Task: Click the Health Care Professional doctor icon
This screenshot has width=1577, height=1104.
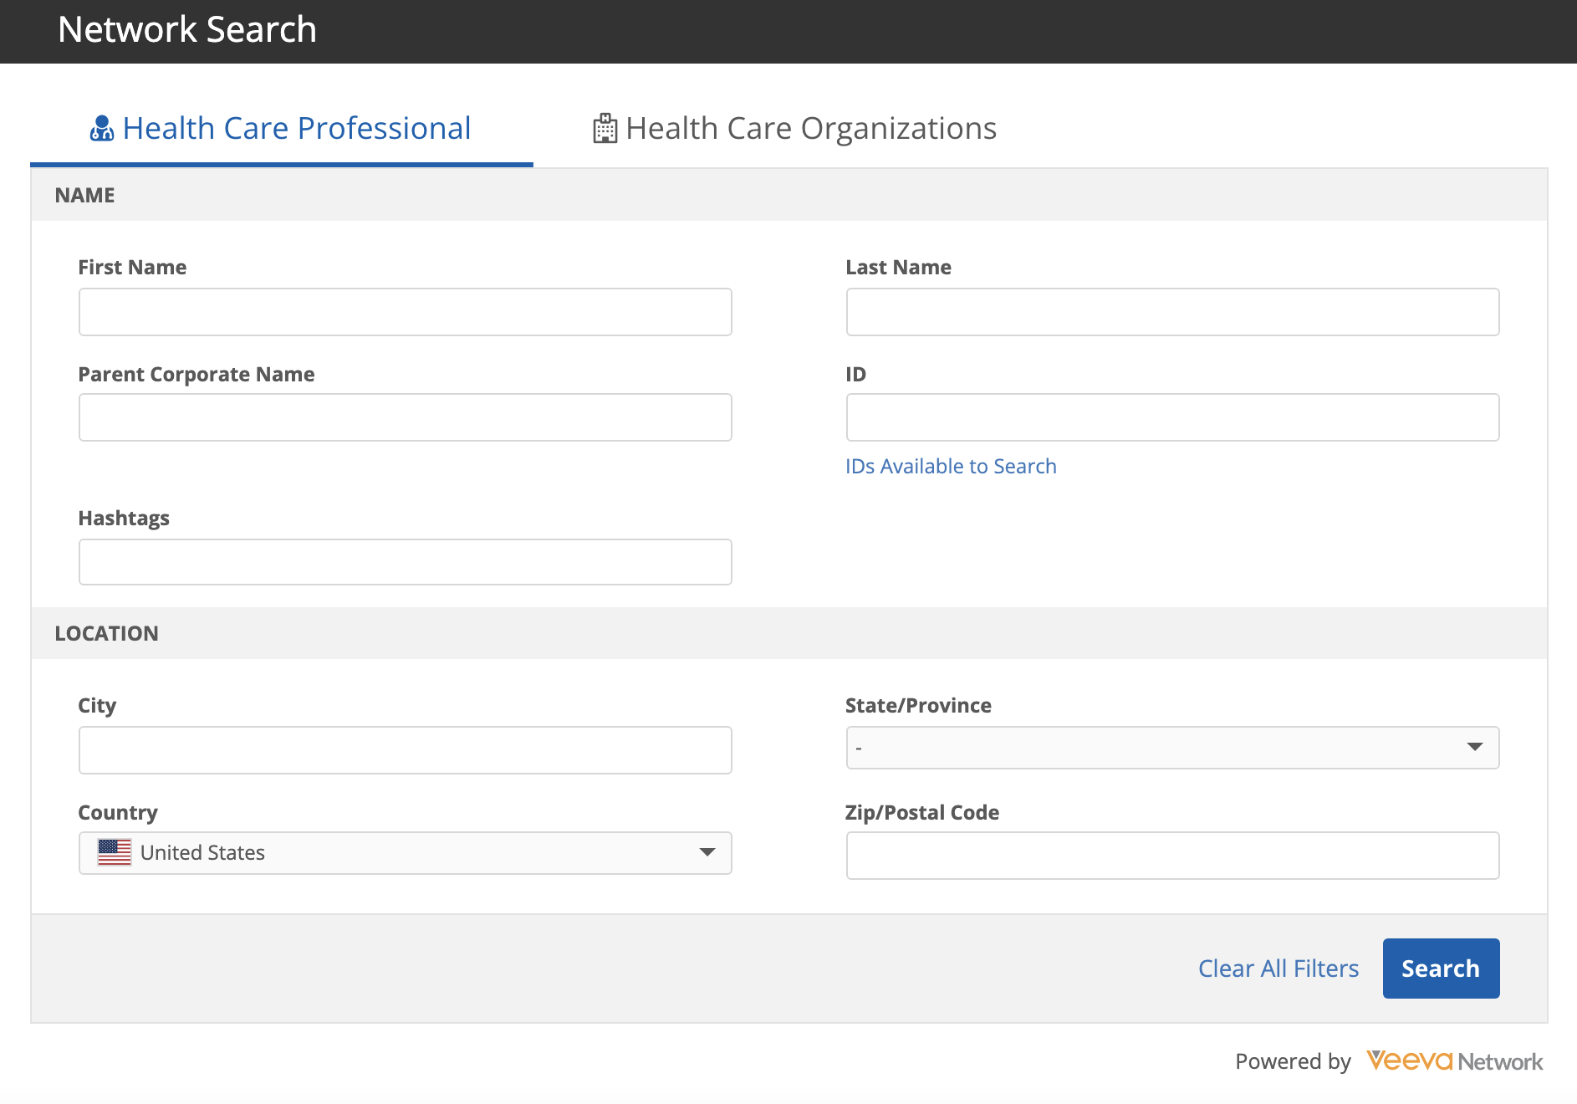Action: [x=101, y=129]
